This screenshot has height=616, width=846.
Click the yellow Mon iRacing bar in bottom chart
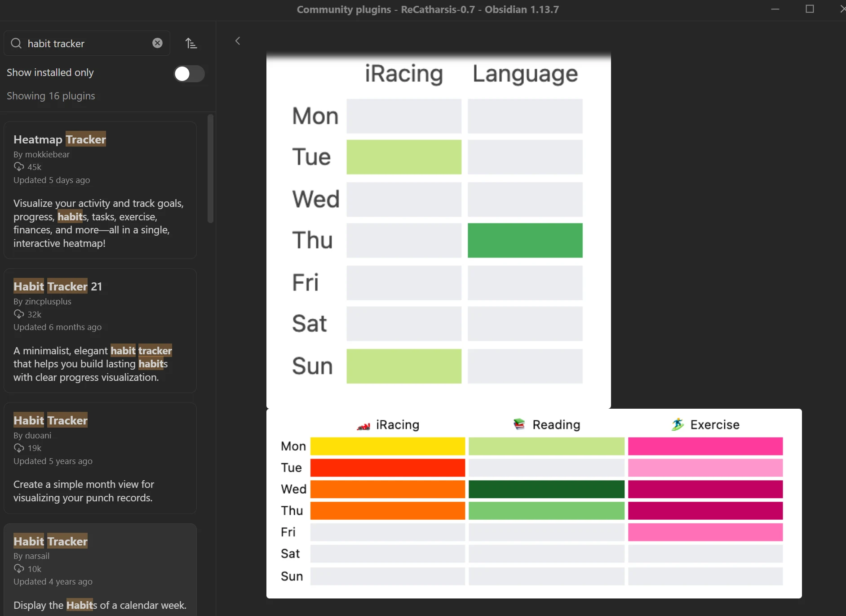coord(388,446)
